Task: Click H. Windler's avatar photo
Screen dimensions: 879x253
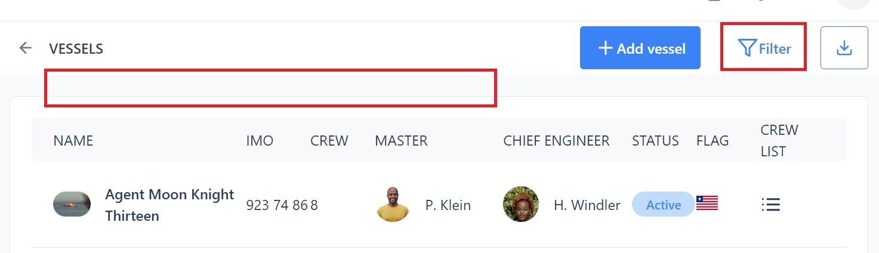Action: (521, 204)
